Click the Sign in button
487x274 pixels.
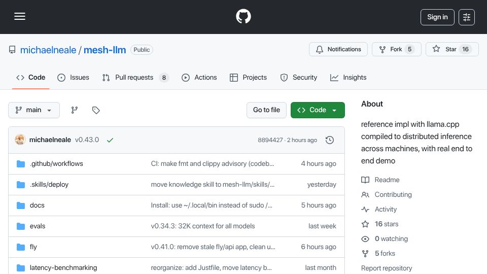437,17
